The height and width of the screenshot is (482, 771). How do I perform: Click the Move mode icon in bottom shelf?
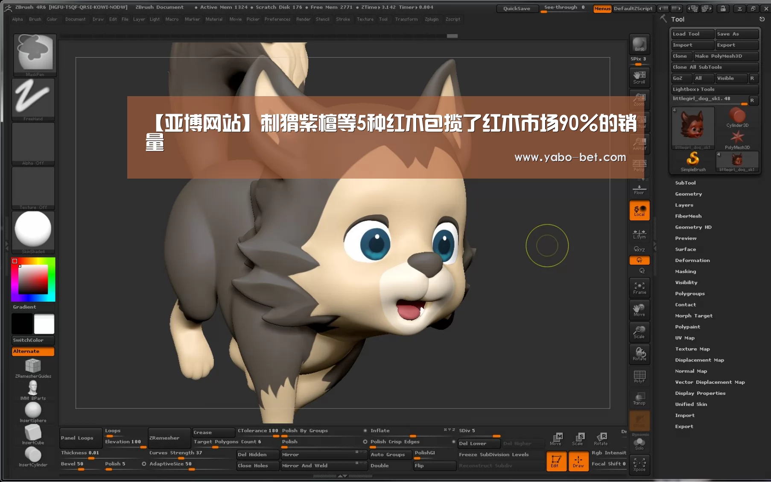pos(556,439)
